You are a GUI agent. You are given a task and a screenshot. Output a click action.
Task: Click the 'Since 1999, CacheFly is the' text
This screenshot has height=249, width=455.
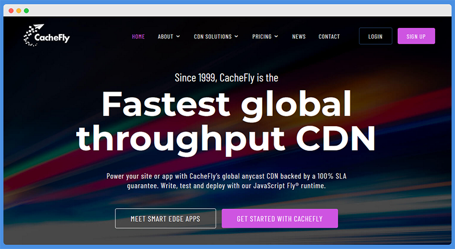[x=226, y=78]
